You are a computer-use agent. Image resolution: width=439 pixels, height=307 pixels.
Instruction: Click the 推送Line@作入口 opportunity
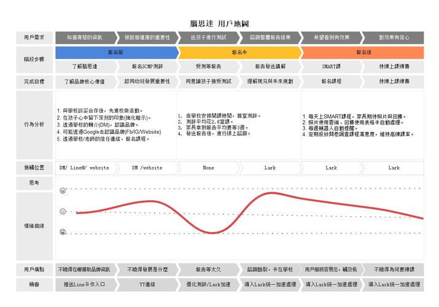(85, 285)
